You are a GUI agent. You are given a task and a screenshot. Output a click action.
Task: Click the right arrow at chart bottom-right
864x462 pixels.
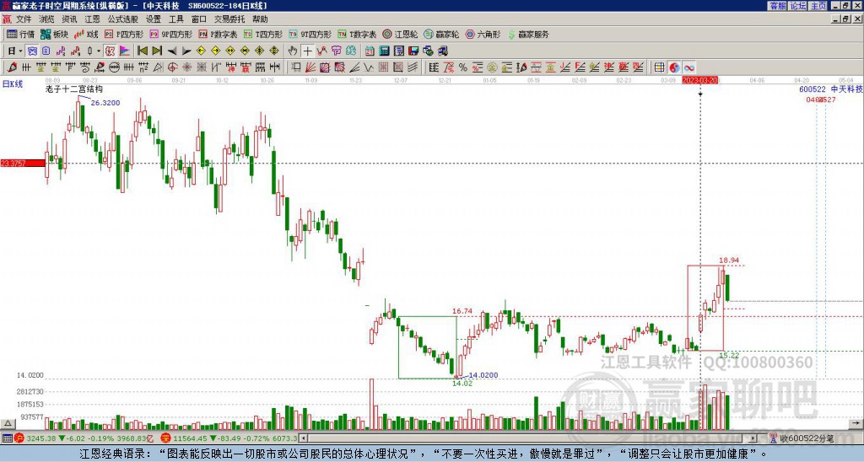[x=856, y=423]
